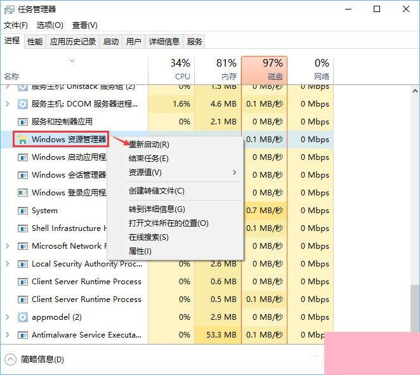Click the 服务和控制器应用 process icon
420x375 pixels.
[23, 122]
